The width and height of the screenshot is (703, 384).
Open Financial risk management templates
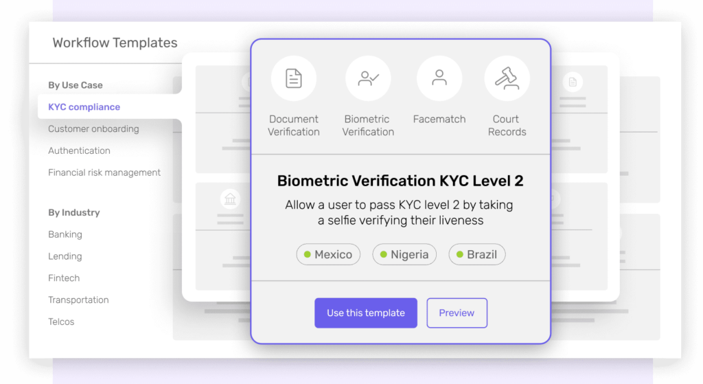(x=104, y=172)
